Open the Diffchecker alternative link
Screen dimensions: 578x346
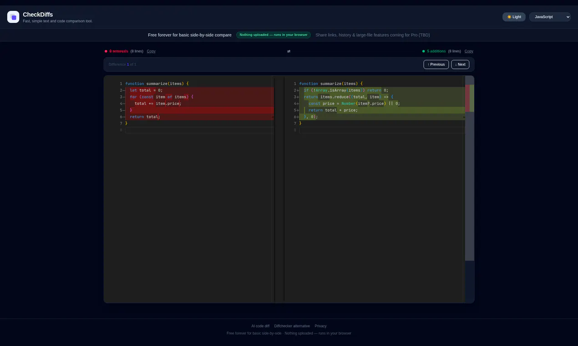point(292,326)
